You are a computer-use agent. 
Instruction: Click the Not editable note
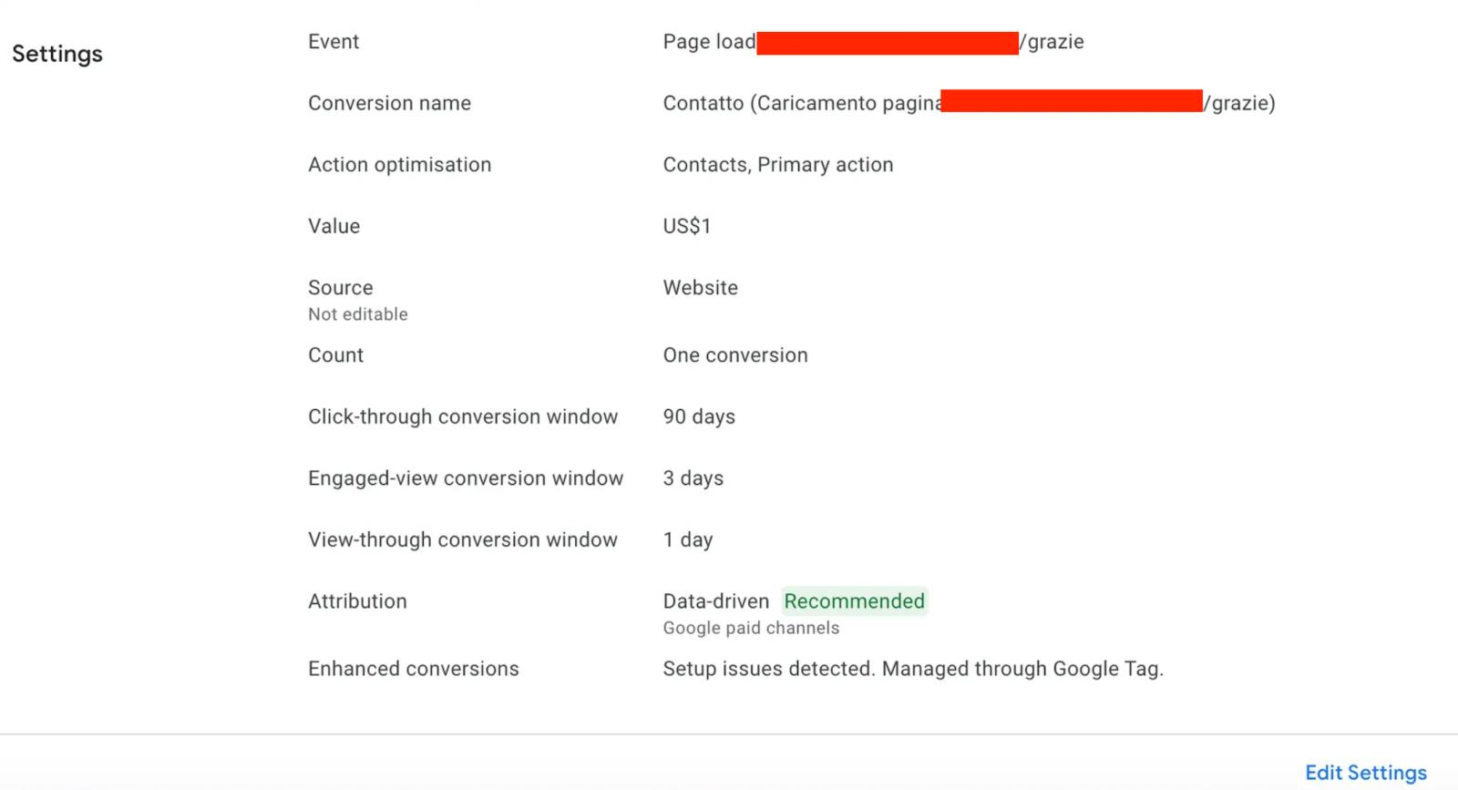357,314
